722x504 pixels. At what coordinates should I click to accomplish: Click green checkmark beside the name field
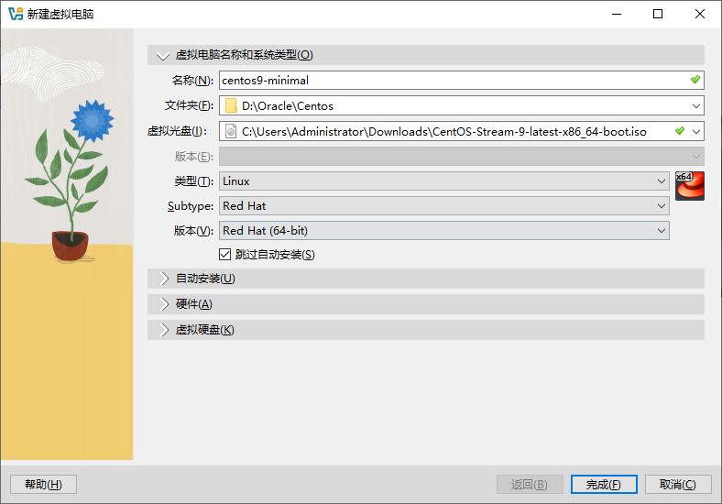pyautogui.click(x=695, y=80)
